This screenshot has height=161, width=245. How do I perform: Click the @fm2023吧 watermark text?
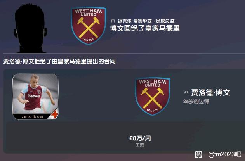pyautogui.click(x=224, y=154)
